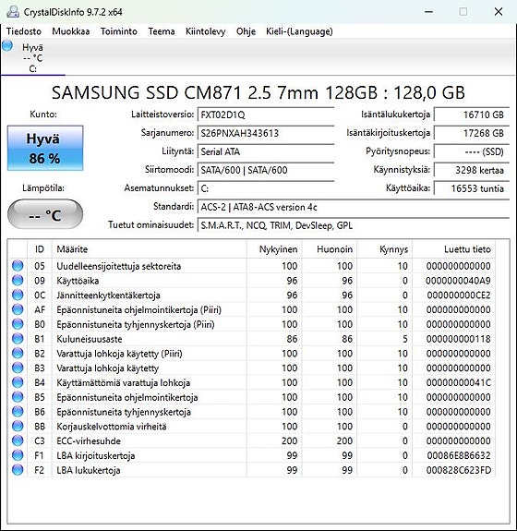Select the Hyvä C: drive tab

coord(32,57)
